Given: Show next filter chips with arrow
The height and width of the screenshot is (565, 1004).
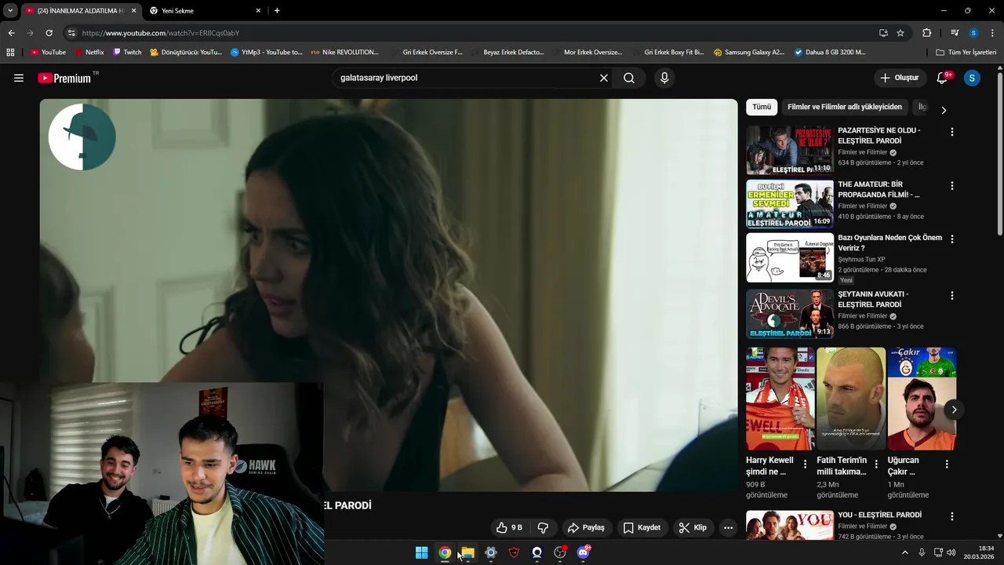Looking at the screenshot, I should (944, 110).
